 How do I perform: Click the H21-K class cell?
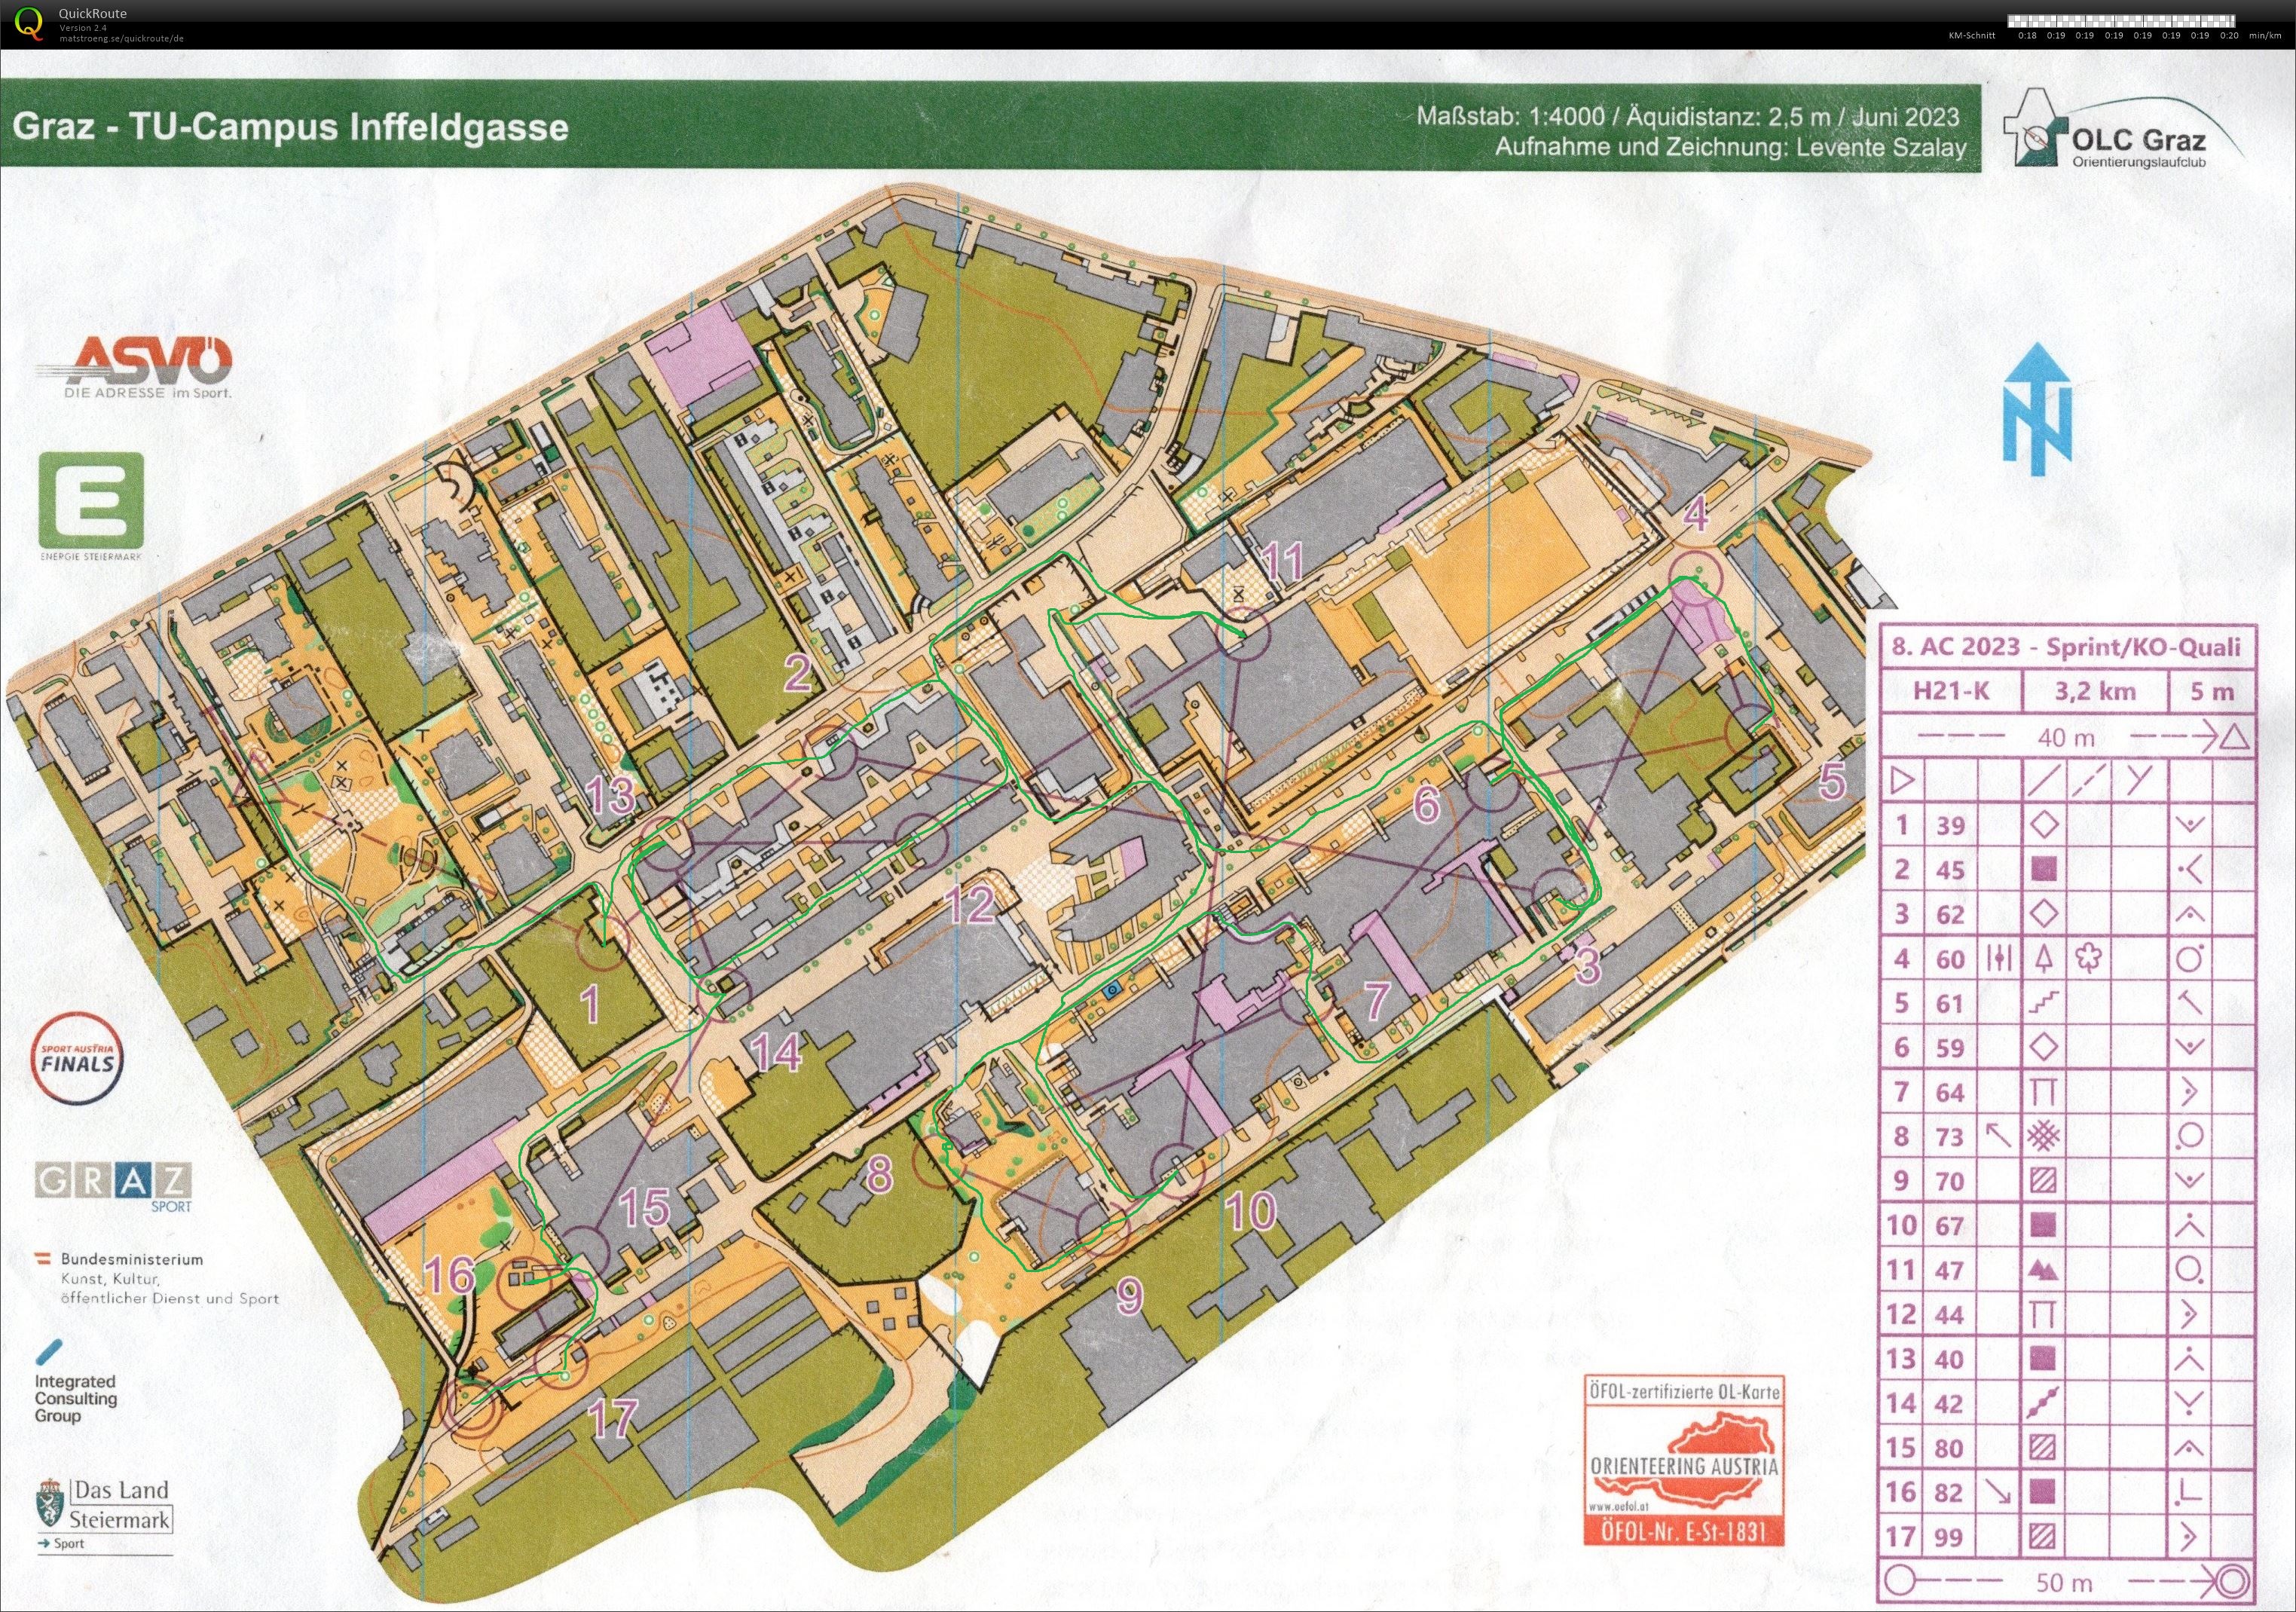click(1951, 691)
